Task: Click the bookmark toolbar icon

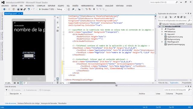Action: [x=94, y=9]
